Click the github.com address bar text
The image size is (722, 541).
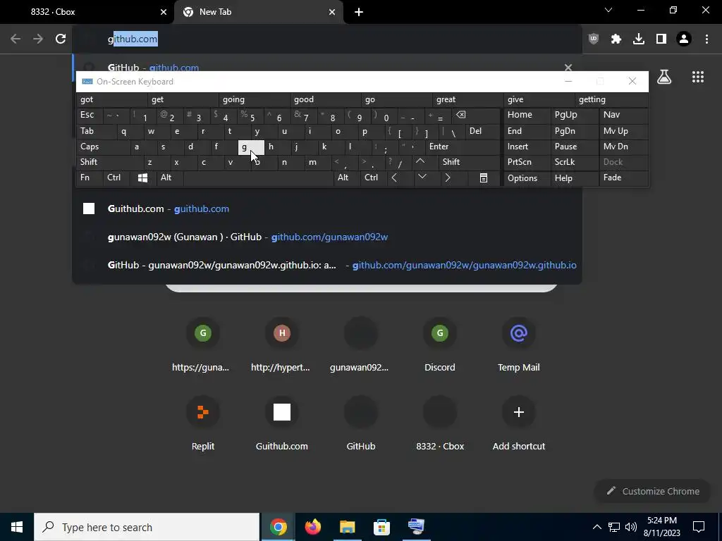(133, 39)
